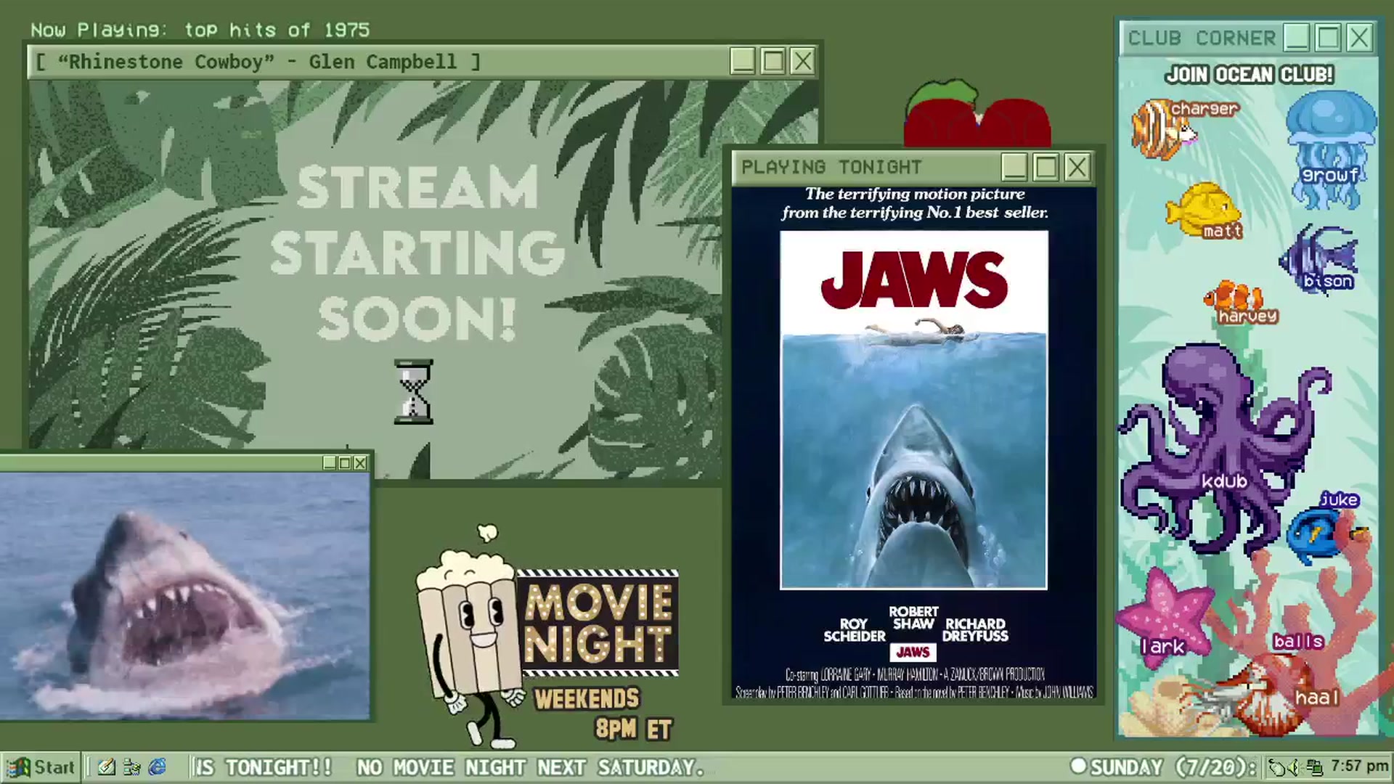Close the Club Corner window
Screen dimensions: 1394x784
pyautogui.click(x=1359, y=37)
